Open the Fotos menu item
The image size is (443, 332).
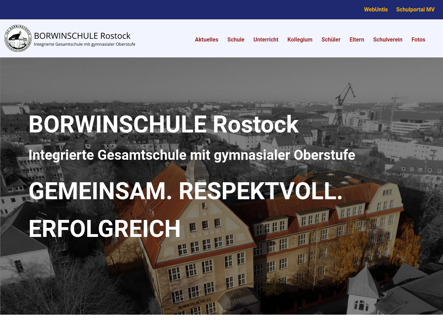click(418, 40)
